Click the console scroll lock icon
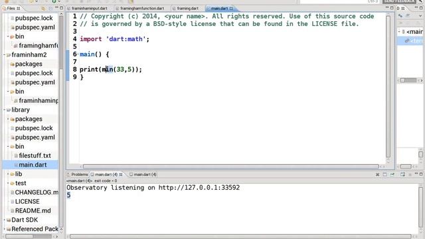 click(x=392, y=175)
